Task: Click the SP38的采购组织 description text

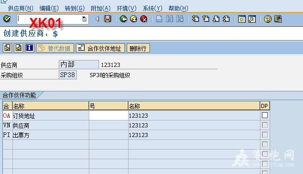Action: coord(110,75)
